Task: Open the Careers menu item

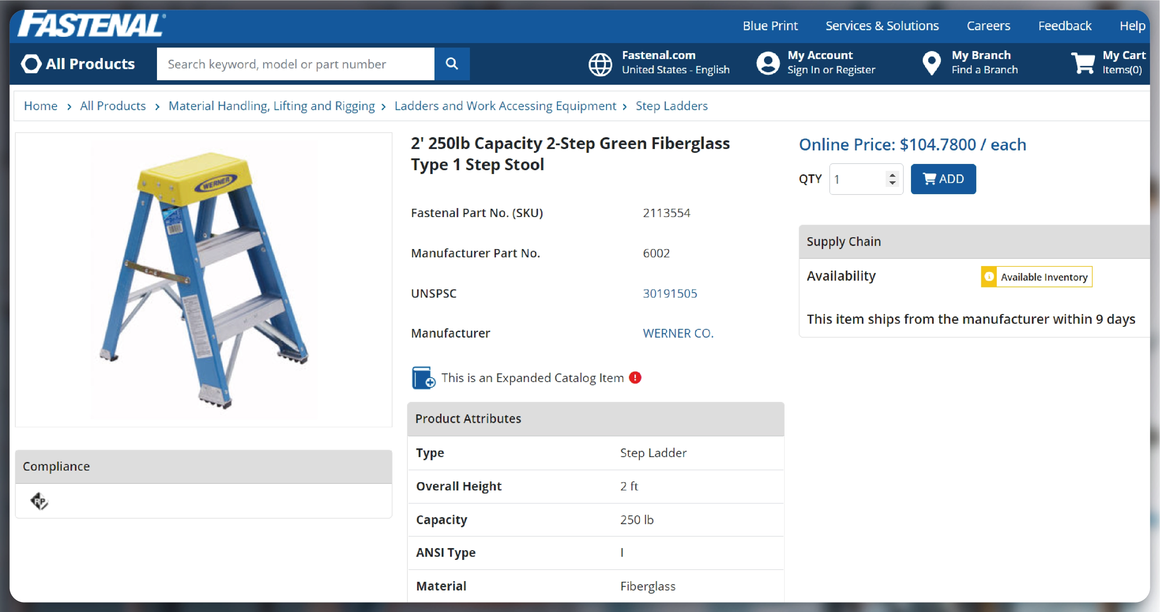Action: pos(988,26)
